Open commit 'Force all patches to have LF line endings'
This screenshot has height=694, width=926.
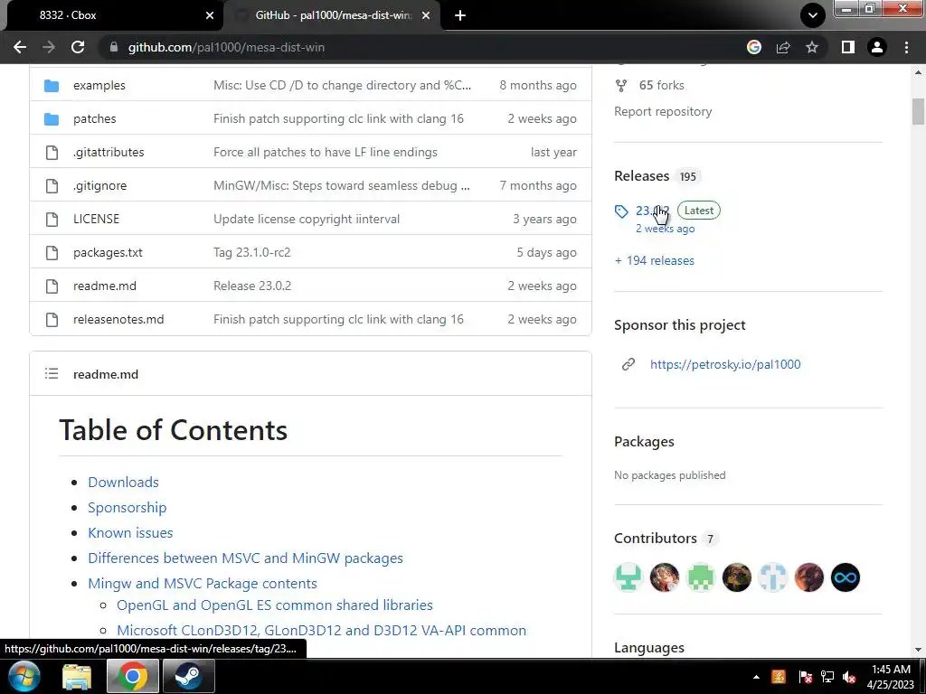click(326, 152)
